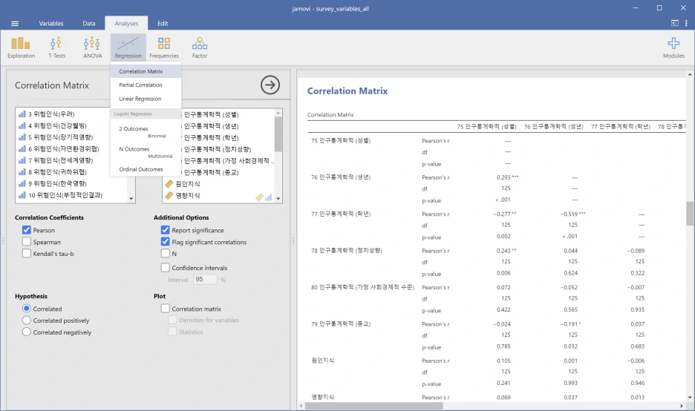The image size is (695, 411).
Task: Click the ordinal icon of 6 위험인식(자연환경위협)
Action: [22, 149]
